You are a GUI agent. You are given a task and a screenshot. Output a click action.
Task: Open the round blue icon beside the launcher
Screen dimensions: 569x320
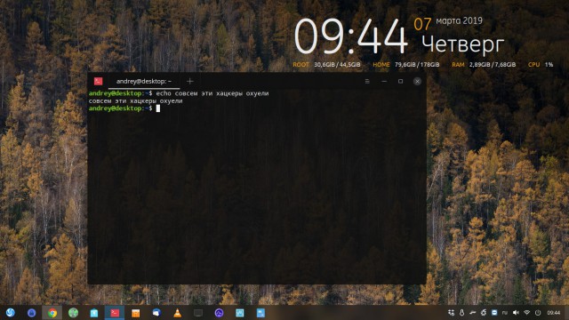(32, 313)
